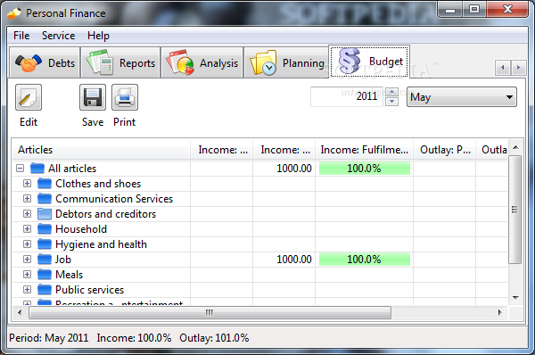This screenshot has width=535, height=355.
Task: Click the Job row 100.0% progress bar
Action: tap(365, 260)
